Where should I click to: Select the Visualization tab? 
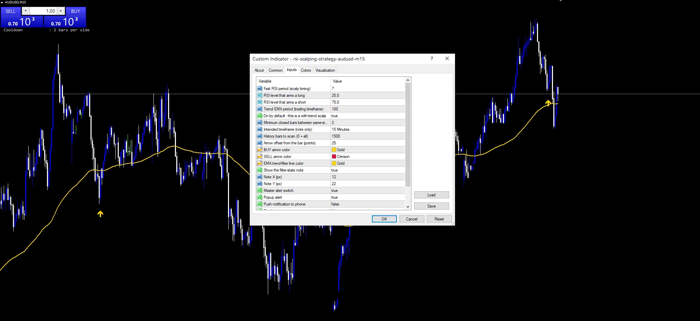pos(325,70)
